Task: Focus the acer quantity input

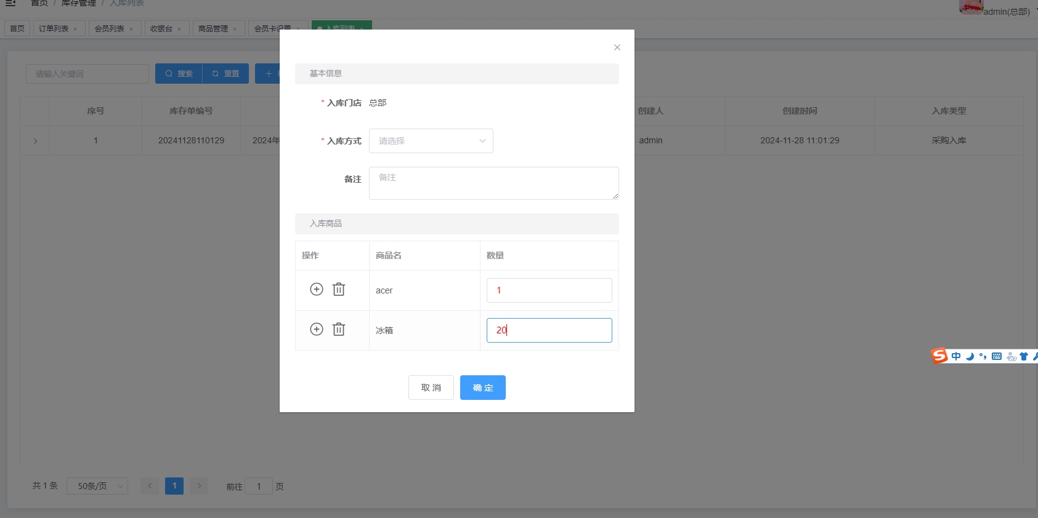Action: pos(549,290)
